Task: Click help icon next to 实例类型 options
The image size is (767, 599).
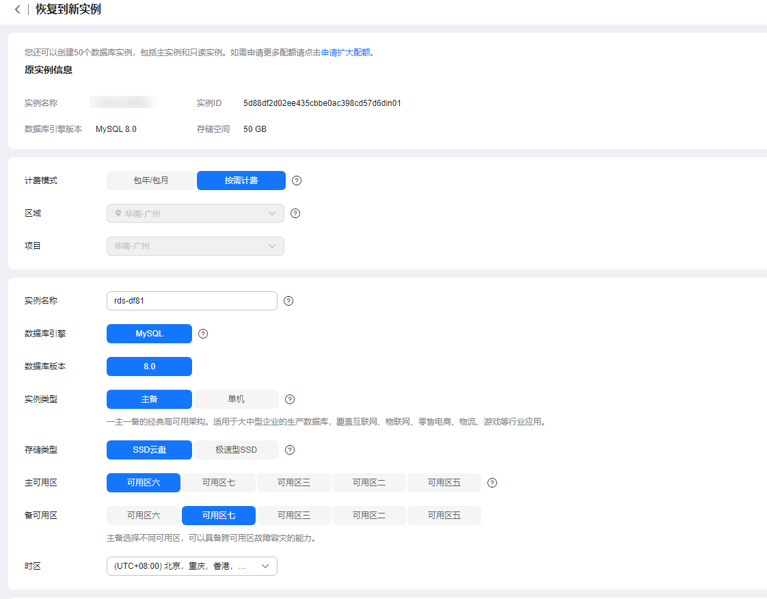Action: point(290,399)
